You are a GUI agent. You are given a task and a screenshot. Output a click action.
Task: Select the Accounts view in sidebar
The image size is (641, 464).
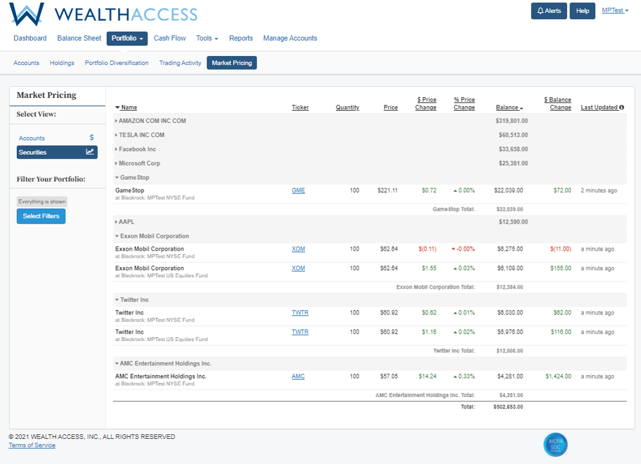[x=57, y=138]
